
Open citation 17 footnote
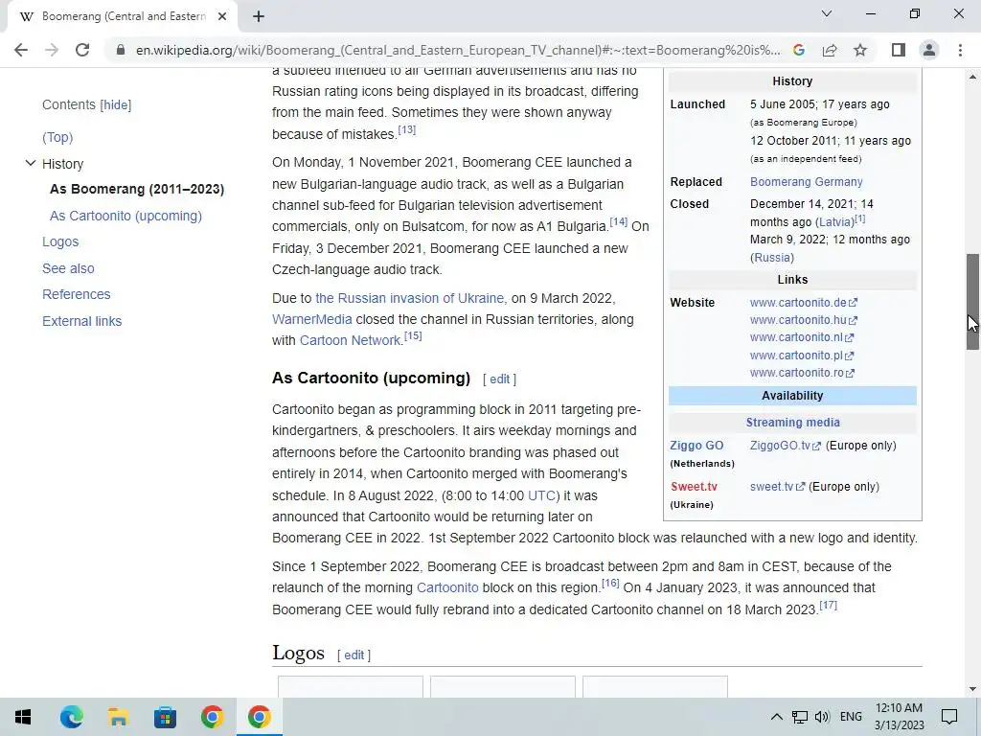point(828,606)
